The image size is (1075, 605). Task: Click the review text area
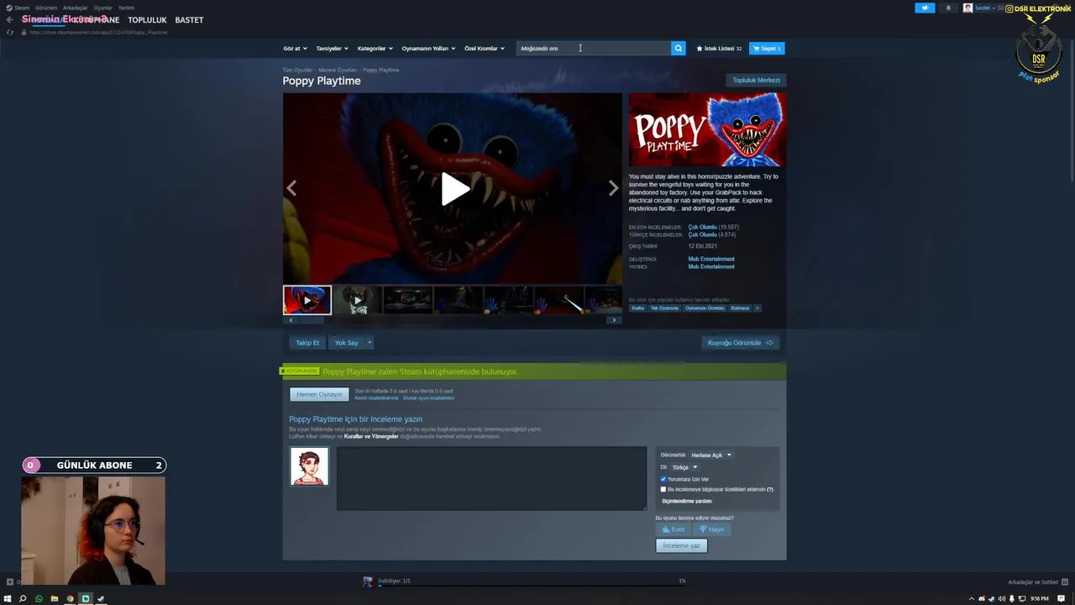pos(491,478)
